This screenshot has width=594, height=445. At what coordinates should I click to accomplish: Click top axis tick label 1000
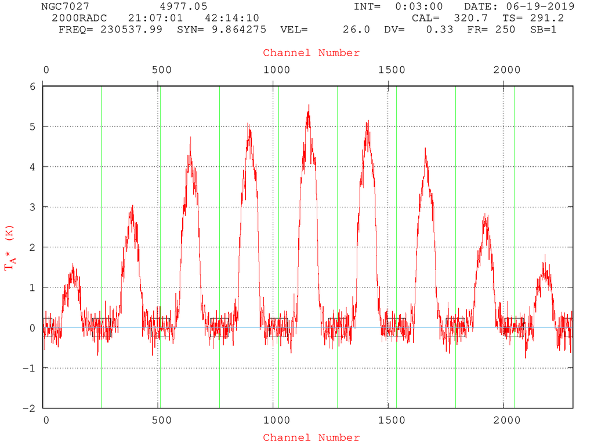tap(277, 70)
